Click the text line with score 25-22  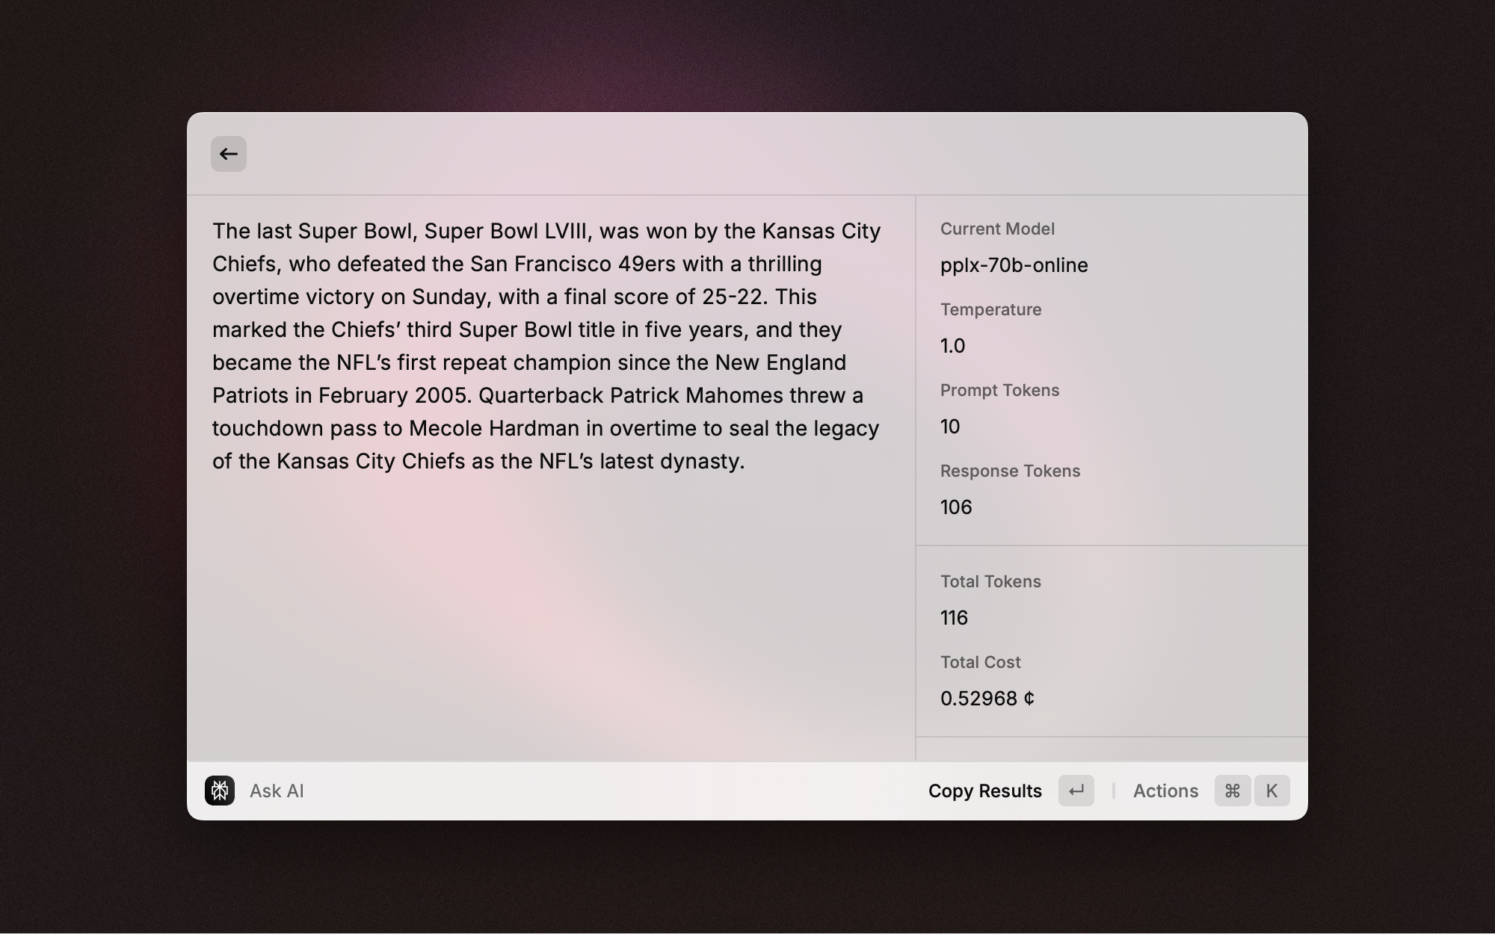click(514, 297)
